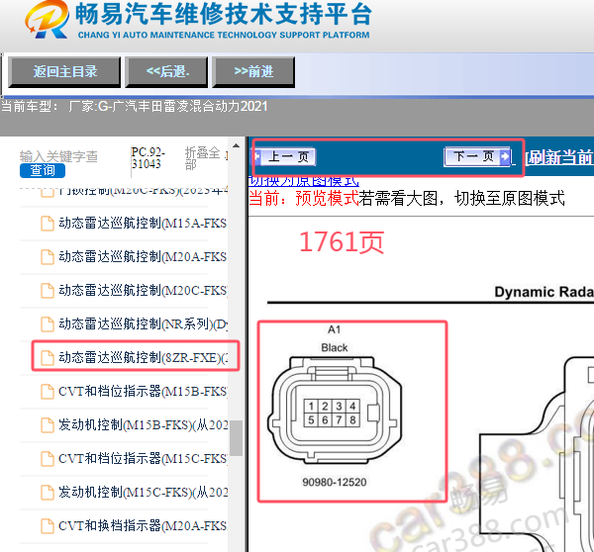Viewport: 594px width, 552px height.
Task: Click the 折叠全部 collapse-all link
Action: point(202,158)
